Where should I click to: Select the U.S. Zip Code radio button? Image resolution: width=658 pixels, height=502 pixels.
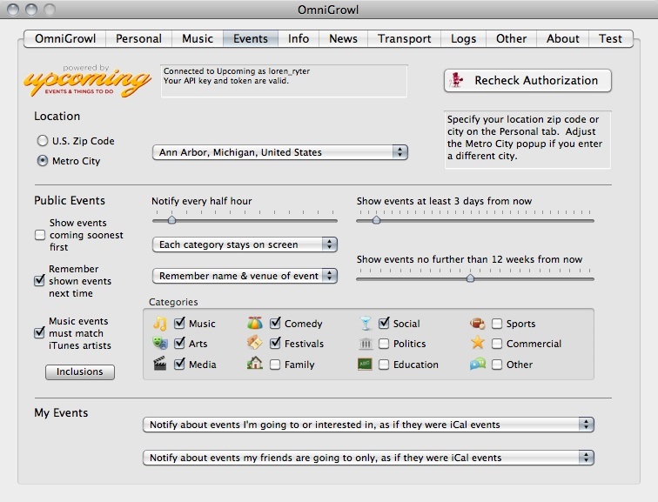click(x=43, y=140)
